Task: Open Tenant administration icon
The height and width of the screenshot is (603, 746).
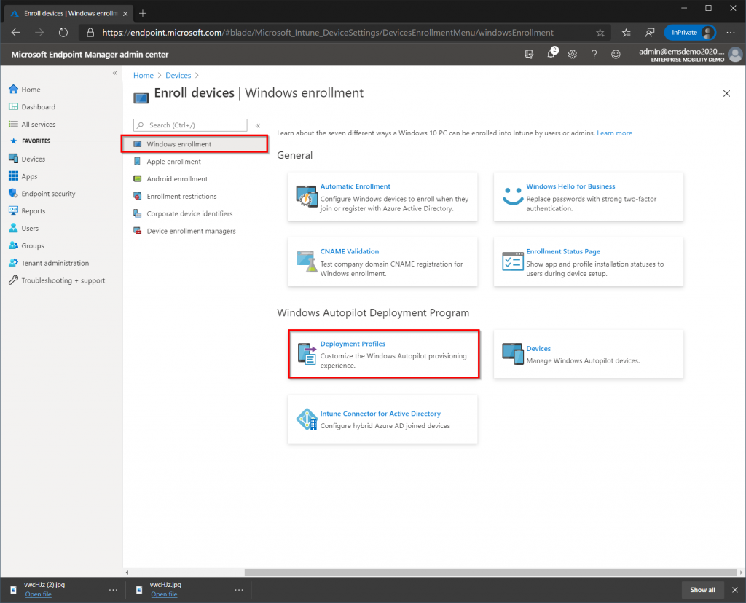Action: (13, 262)
